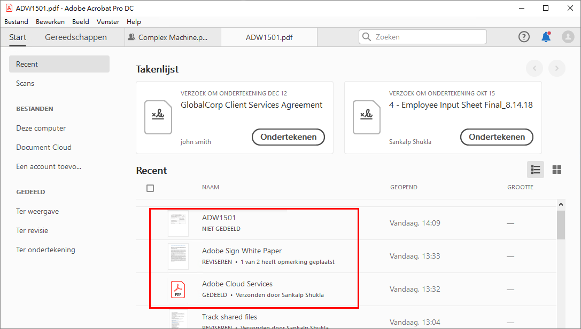This screenshot has width=581, height=329.
Task: Click the GlobalCorp Client Services Agreement title
Action: click(x=252, y=105)
